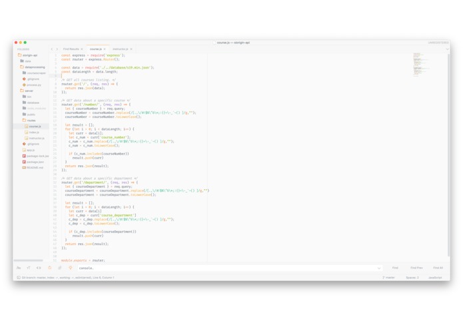This screenshot has width=463, height=329.
Task: Collapse the siorigin-api root folder
Action: click(27, 55)
